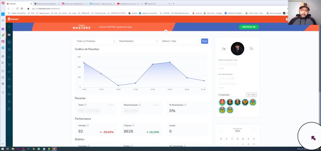The width and height of the screenshot is (321, 151).
Task: Switch to the 'Marketing Para Fotógrafos' browser tab
Action: tap(46, 4)
